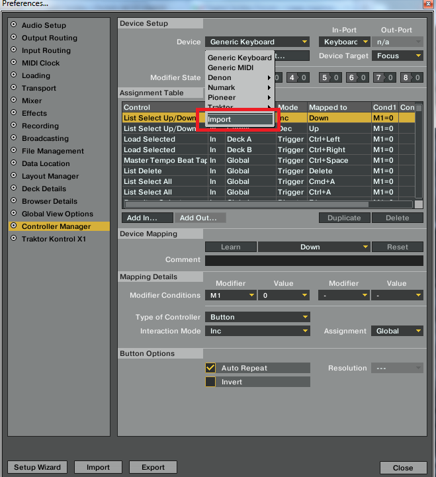Go to MIDI Clock settings

tap(40, 63)
